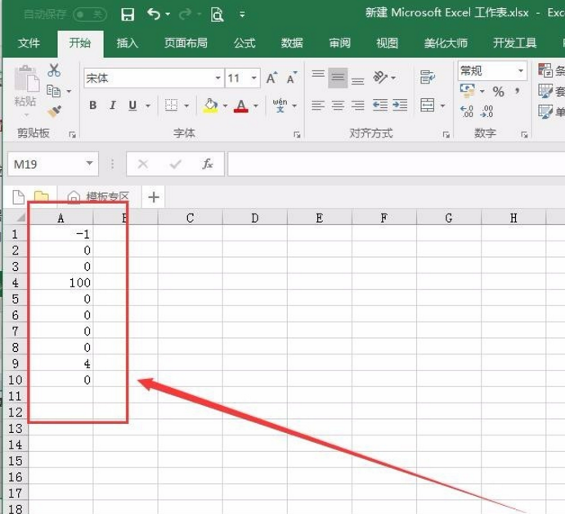The width and height of the screenshot is (565, 514).
Task: Open the 美化大师 ribbon tab
Action: pos(446,43)
